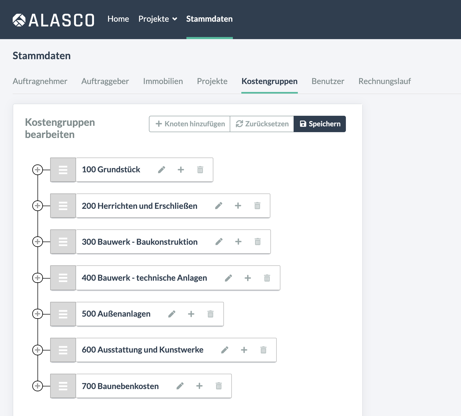Add child node under 100 Grundstück
This screenshot has height=416, width=461.
tap(181, 170)
